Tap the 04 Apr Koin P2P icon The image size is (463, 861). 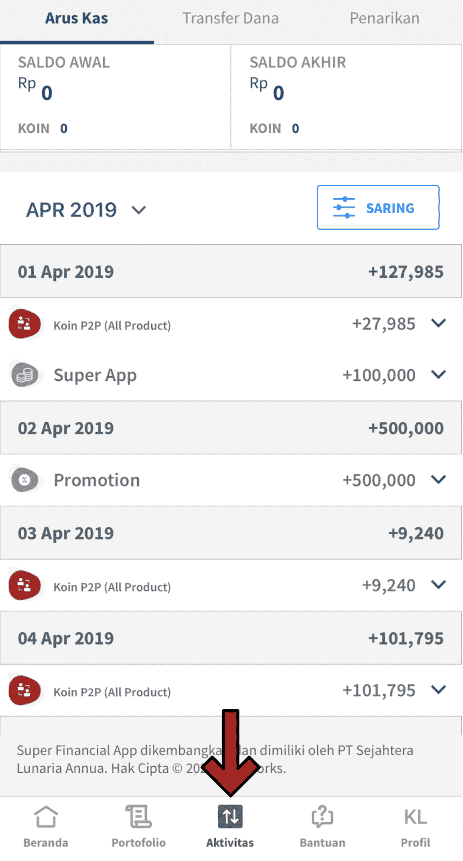pyautogui.click(x=25, y=691)
